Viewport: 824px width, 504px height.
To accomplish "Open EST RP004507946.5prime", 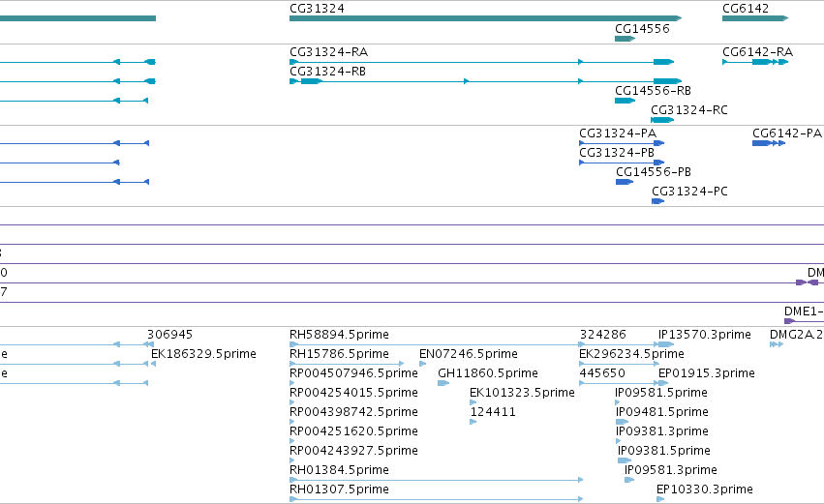I will click(x=353, y=373).
